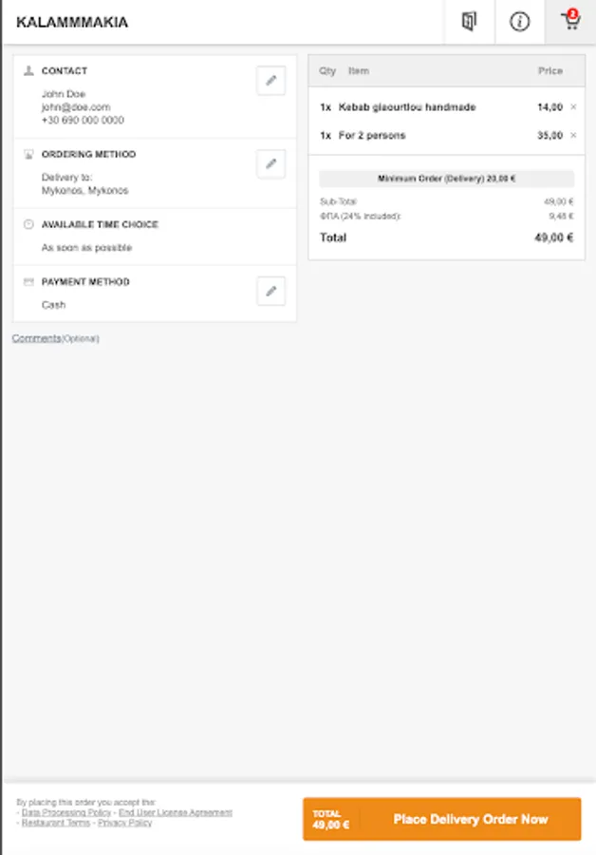Viewport: 596px width, 855px height.
Task: Select the Kebab giaourtlou handmade item
Action: (x=407, y=107)
